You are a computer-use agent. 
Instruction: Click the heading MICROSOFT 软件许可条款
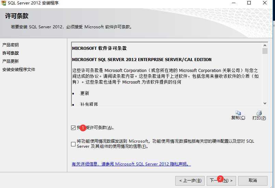pos(99,48)
